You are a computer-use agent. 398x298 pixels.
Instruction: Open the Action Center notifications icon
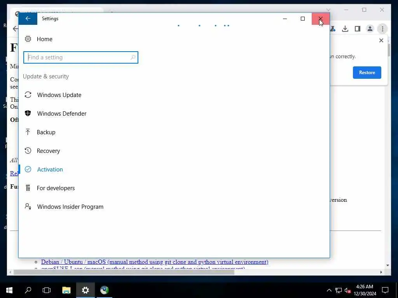pyautogui.click(x=385, y=290)
